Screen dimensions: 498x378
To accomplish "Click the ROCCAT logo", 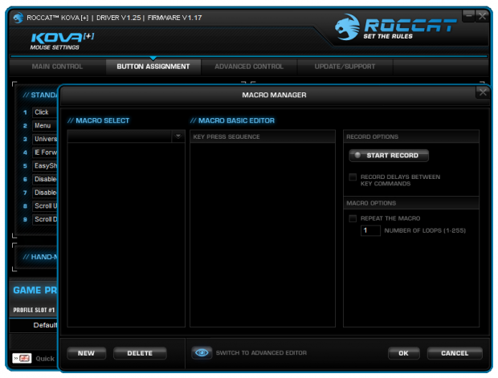I will coord(395,27).
